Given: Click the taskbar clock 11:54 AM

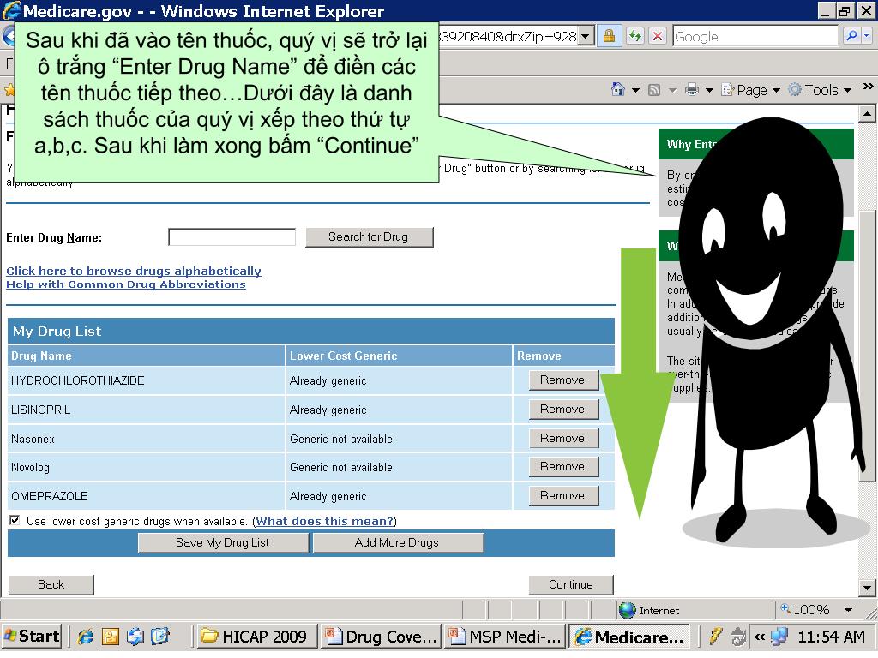Looking at the screenshot, I should pyautogui.click(x=832, y=637).
